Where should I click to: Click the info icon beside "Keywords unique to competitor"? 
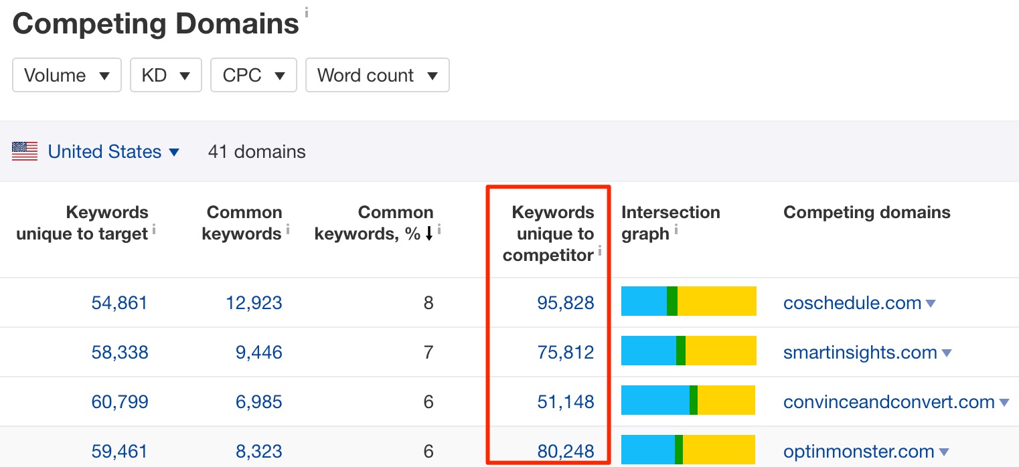coord(601,250)
